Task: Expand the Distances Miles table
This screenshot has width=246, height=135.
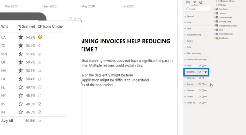Action: point(214,18)
